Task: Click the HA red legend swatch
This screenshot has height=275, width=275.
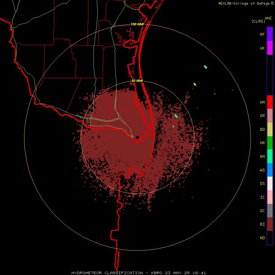Action: (x=270, y=102)
